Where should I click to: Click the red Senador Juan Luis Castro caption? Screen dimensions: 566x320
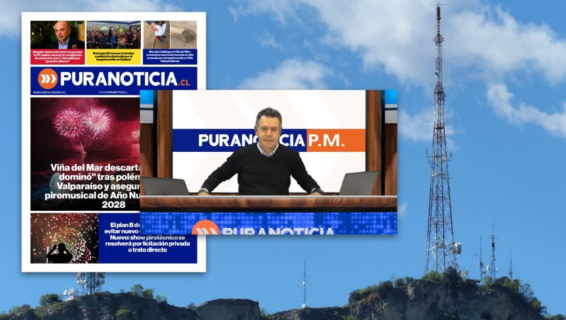[x=58, y=56]
